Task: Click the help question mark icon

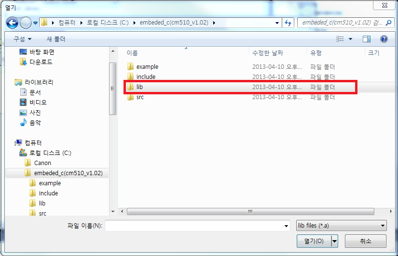Action: 384,39
